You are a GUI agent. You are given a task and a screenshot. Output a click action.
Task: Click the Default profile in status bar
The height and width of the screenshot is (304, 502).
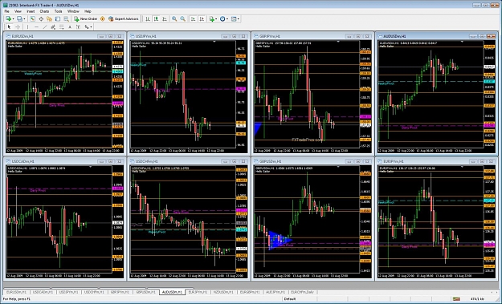coord(289,299)
